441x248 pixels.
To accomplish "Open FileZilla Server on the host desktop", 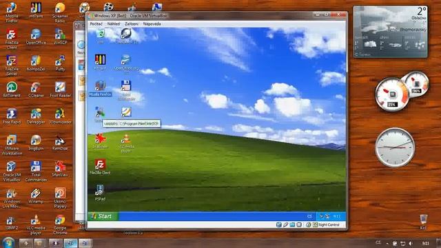I will (x=12, y=65).
